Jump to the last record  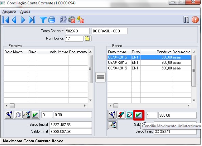tap(32, 20)
